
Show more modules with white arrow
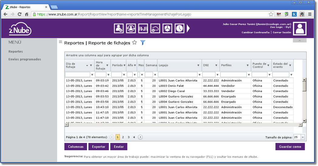click(188, 28)
